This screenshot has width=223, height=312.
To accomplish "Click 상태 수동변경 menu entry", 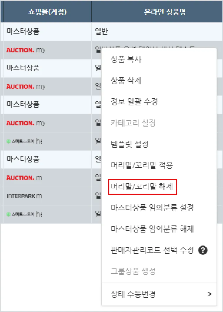I will [x=133, y=294].
